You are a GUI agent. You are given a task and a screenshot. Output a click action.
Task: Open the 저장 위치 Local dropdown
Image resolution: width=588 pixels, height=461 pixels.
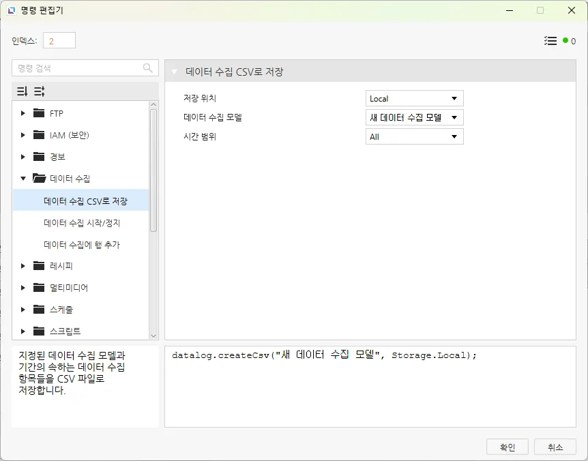pyautogui.click(x=414, y=99)
